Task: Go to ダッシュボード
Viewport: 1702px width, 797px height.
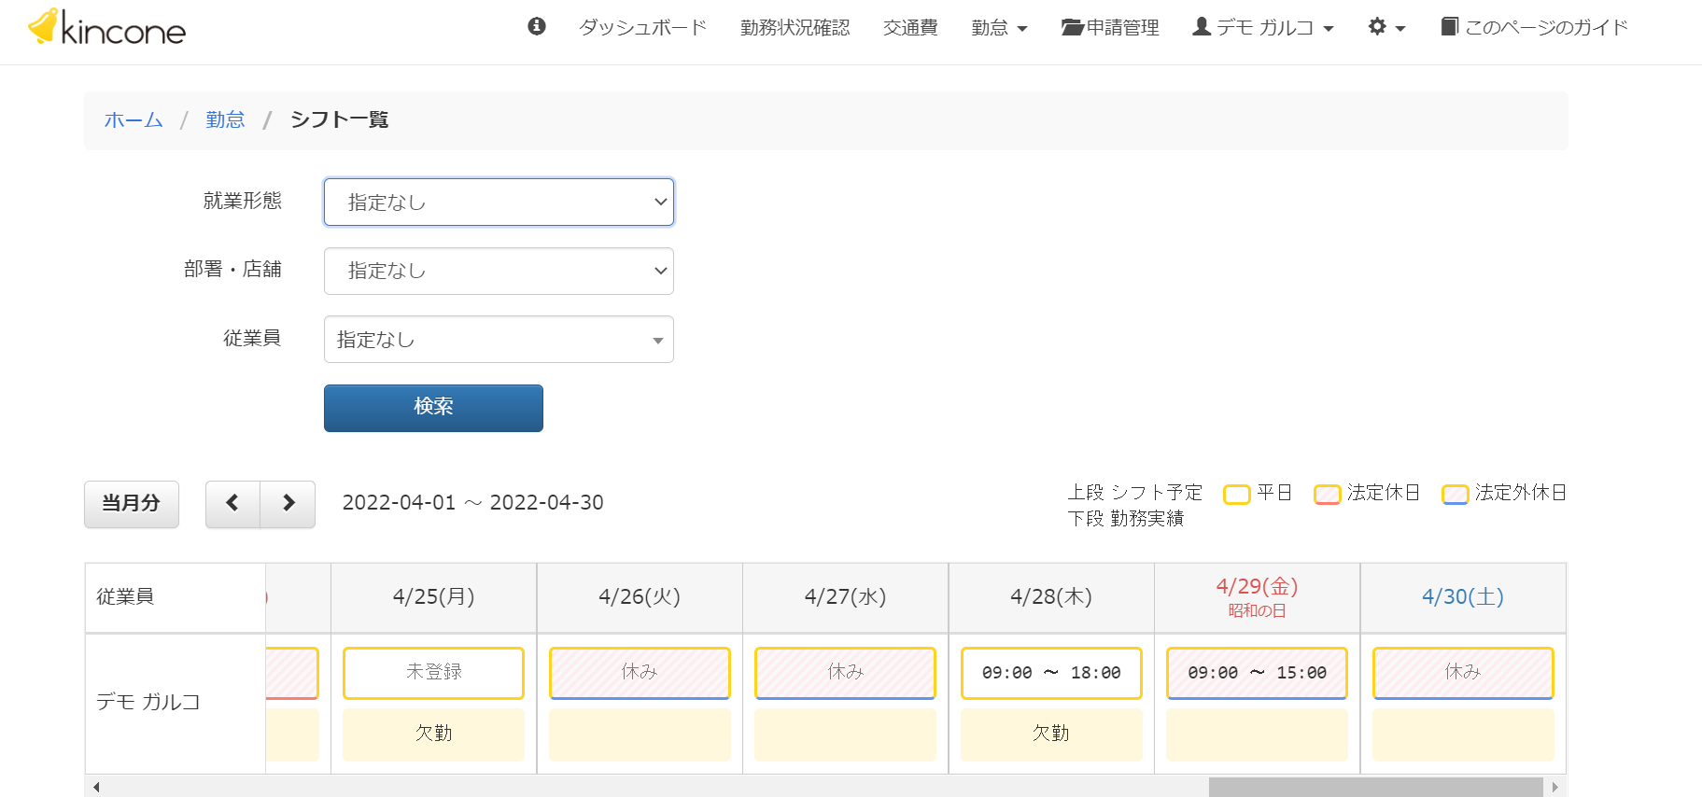Action: pyautogui.click(x=642, y=27)
